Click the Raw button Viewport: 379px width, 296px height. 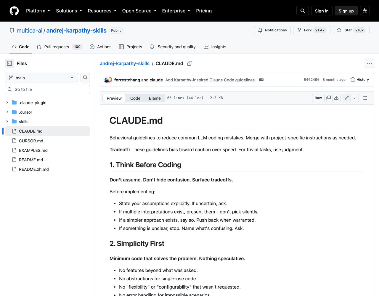[x=318, y=98]
